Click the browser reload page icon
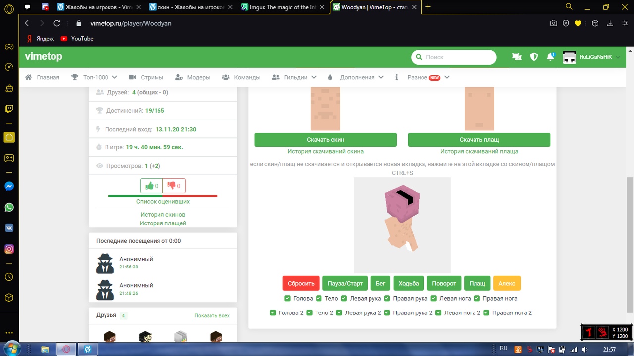The height and width of the screenshot is (356, 634). point(57,23)
